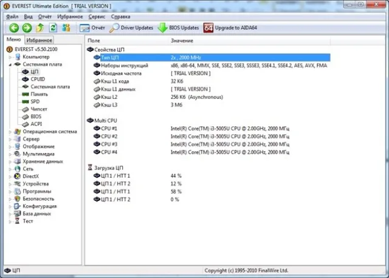
Task: Click the green Forward arrow icon
Action: coord(27,28)
